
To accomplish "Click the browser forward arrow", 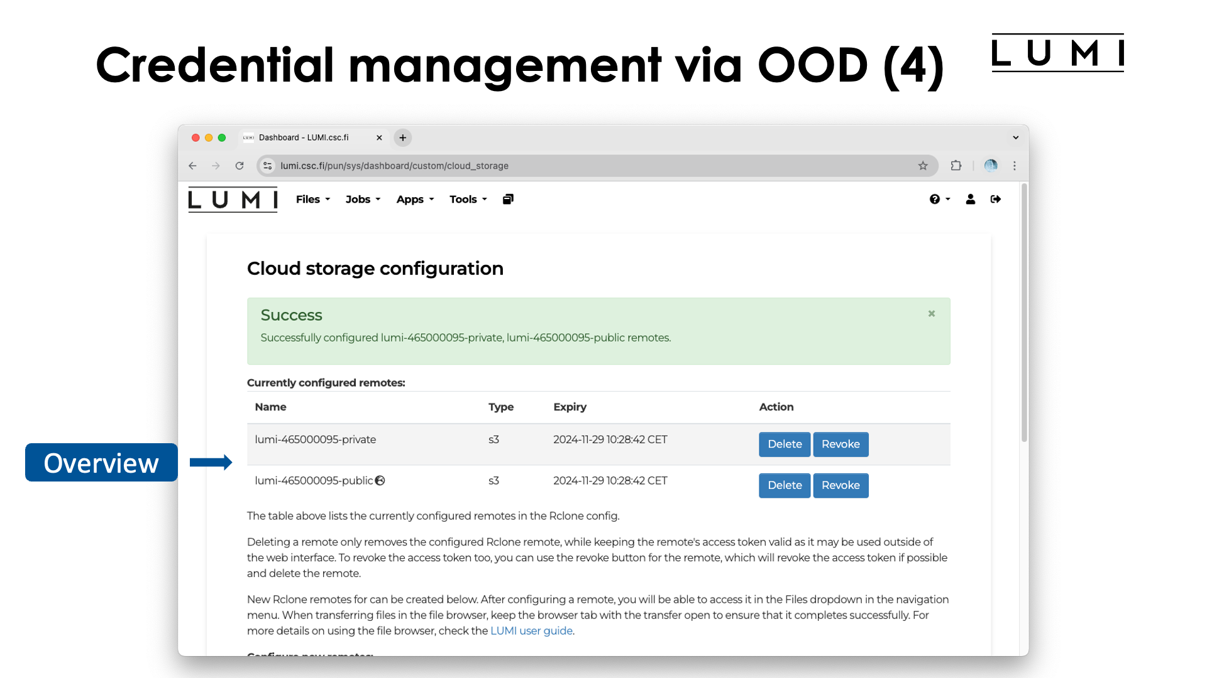I will click(216, 166).
